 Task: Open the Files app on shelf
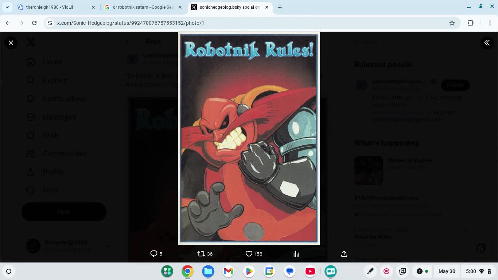click(208, 271)
